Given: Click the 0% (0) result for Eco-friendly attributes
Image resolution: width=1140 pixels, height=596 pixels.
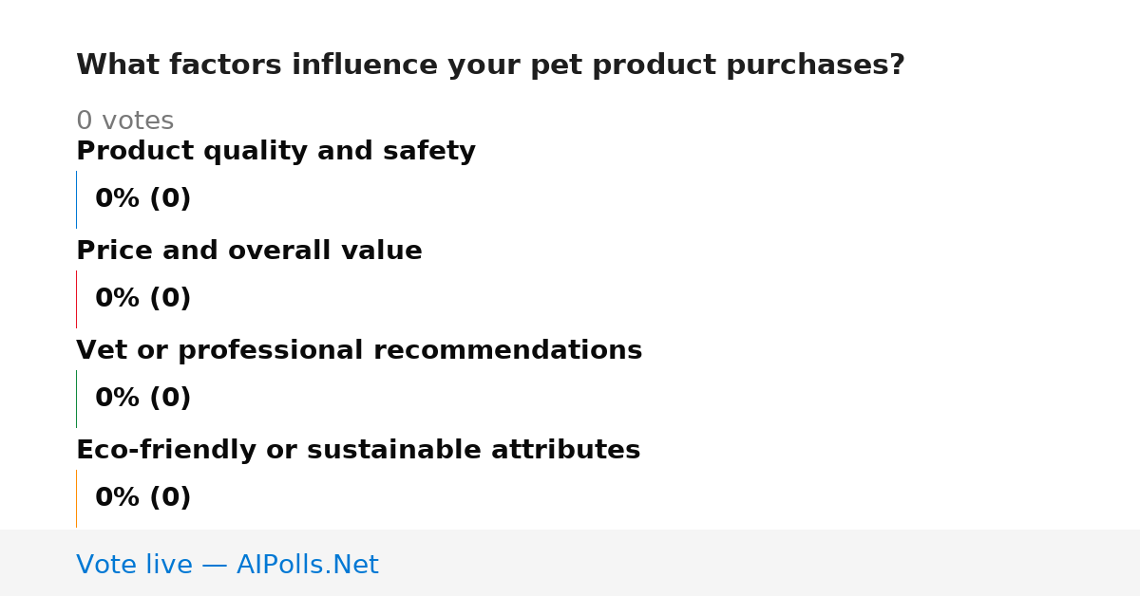Looking at the screenshot, I should click(x=143, y=498).
